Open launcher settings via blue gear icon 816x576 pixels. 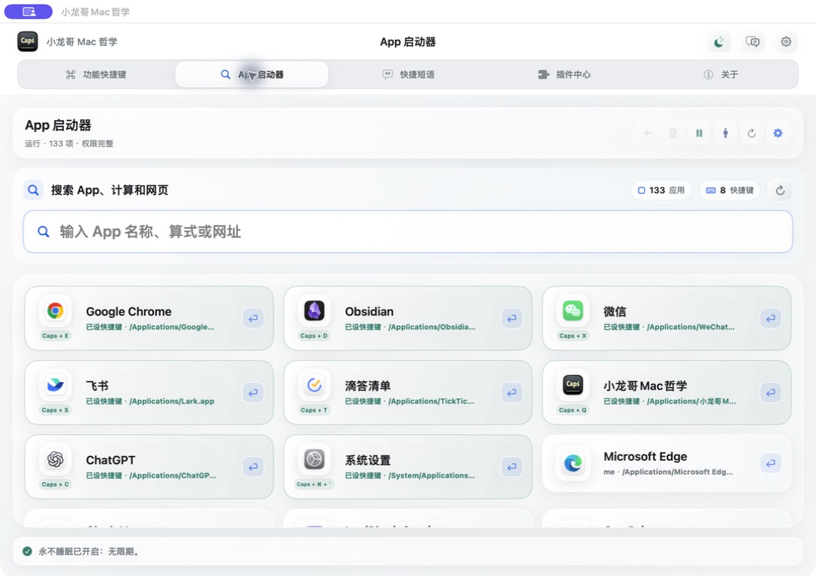pos(778,133)
